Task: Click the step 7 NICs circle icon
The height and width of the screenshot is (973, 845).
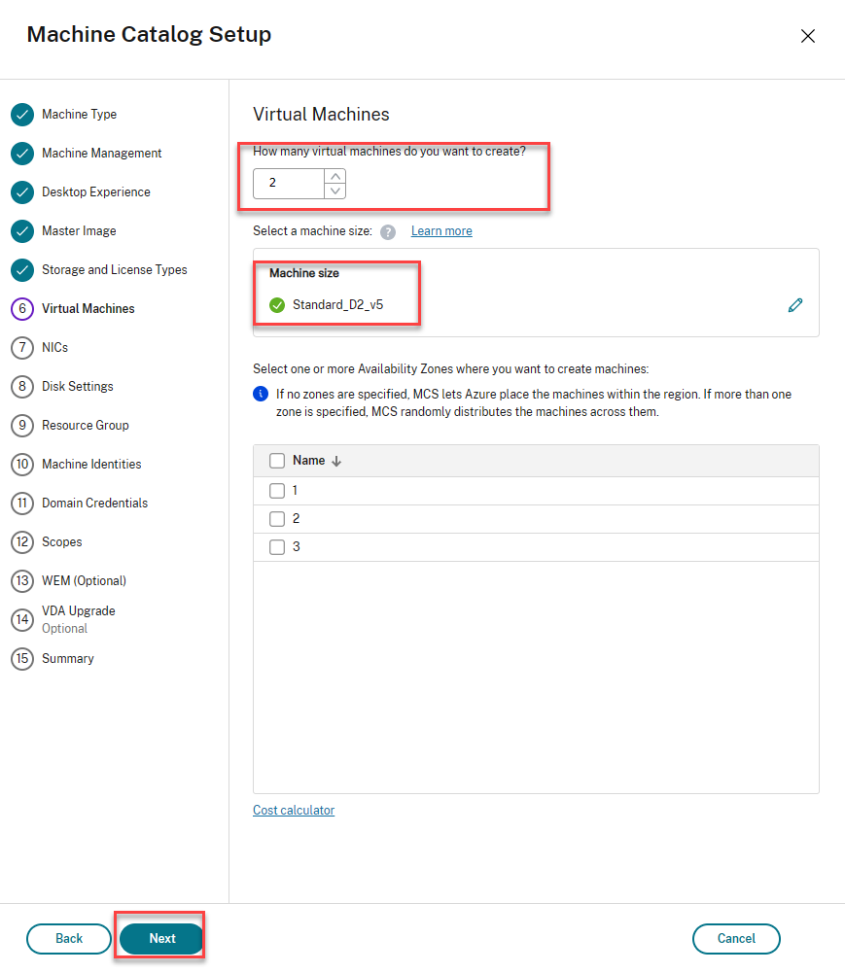Action: point(22,348)
